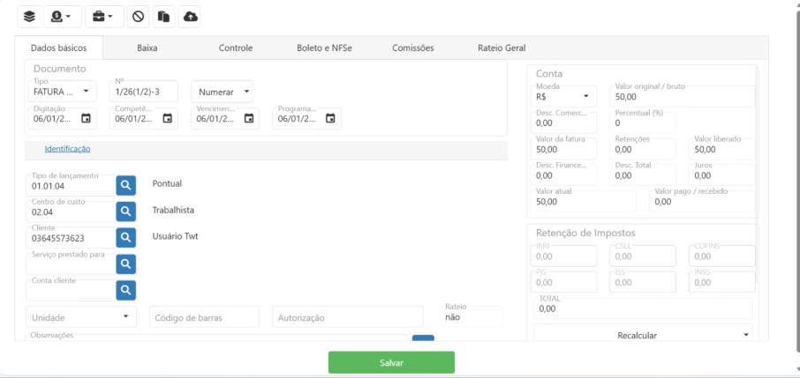Image resolution: width=800 pixels, height=378 pixels.
Task: Open the Numerar dropdown
Action: [222, 92]
